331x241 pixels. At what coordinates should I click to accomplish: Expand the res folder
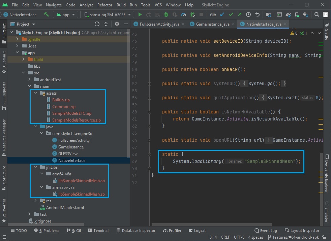pos(35,201)
